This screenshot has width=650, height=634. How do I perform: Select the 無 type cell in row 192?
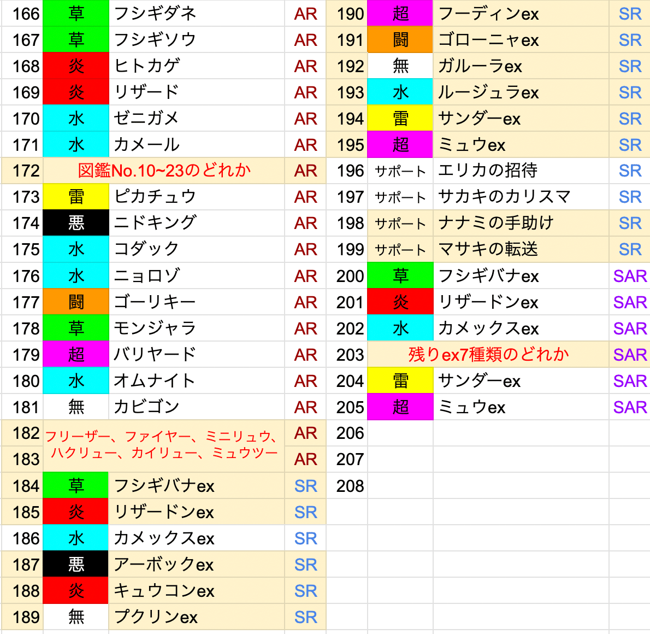pos(400,66)
